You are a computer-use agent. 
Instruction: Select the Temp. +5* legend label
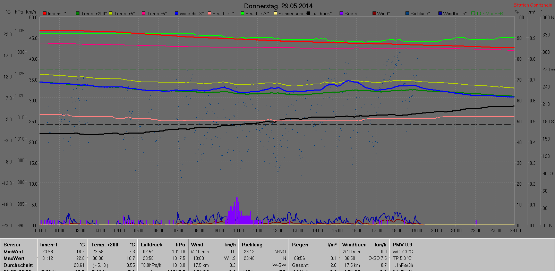tap(125, 14)
